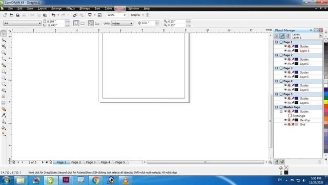
Task: Click the Open file toolbar icon
Action: click(x=11, y=15)
